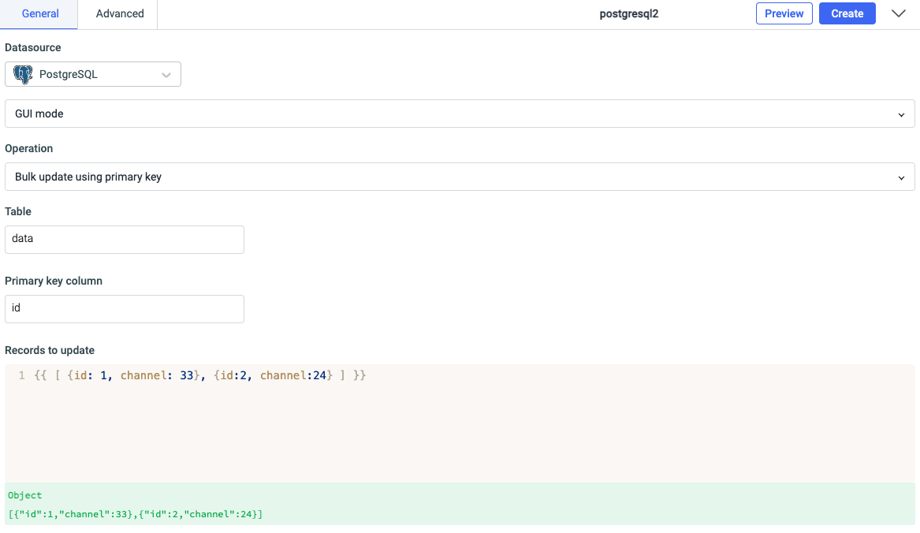The width and height of the screenshot is (920, 533).
Task: Switch to the General tab
Action: (39, 13)
